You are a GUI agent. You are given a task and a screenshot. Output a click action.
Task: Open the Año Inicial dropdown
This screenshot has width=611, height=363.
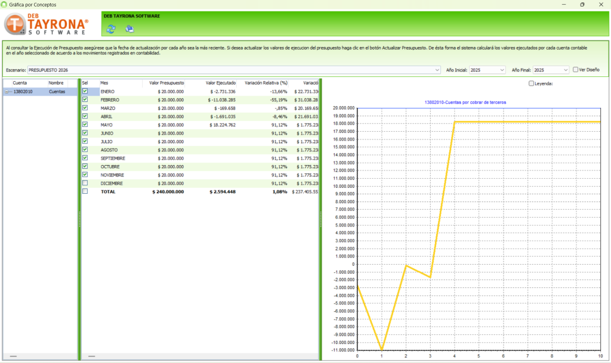point(501,70)
